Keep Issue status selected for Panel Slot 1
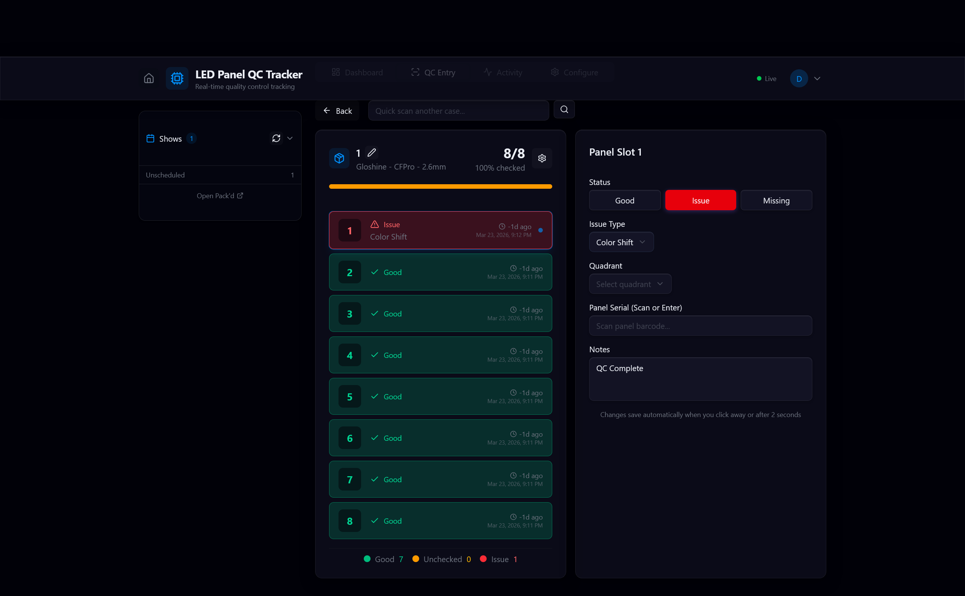The width and height of the screenshot is (965, 596). (x=700, y=200)
